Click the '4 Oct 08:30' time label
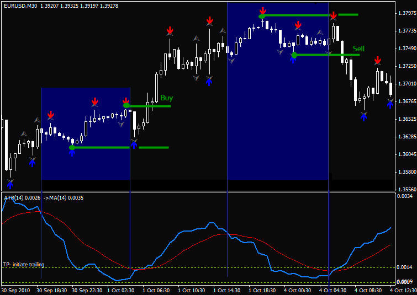Viewport: 417px width, 295px height. point(368,291)
